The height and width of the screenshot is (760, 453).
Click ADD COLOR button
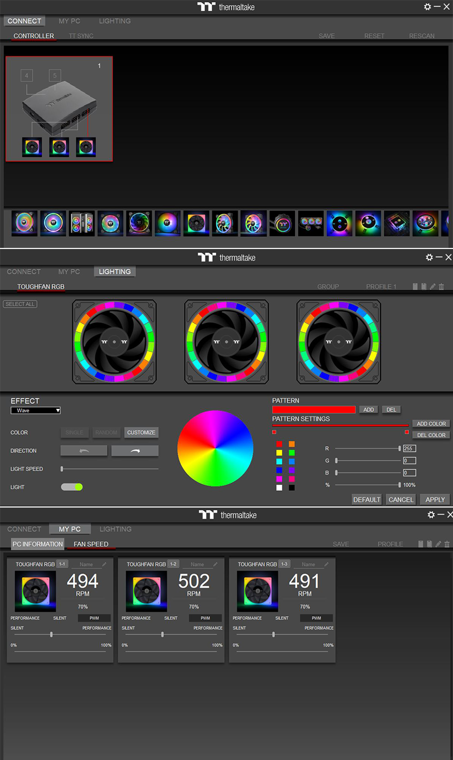(431, 424)
